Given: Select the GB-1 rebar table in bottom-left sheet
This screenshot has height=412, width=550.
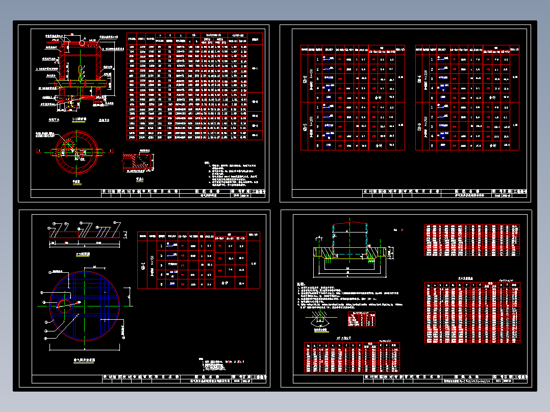Looking at the screenshot, I should pos(198,260).
